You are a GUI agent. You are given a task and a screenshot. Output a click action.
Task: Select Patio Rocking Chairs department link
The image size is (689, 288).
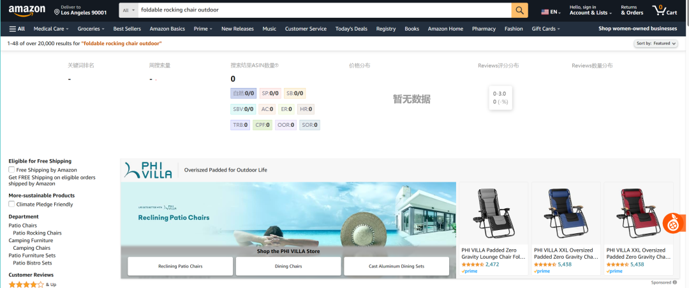click(37, 233)
